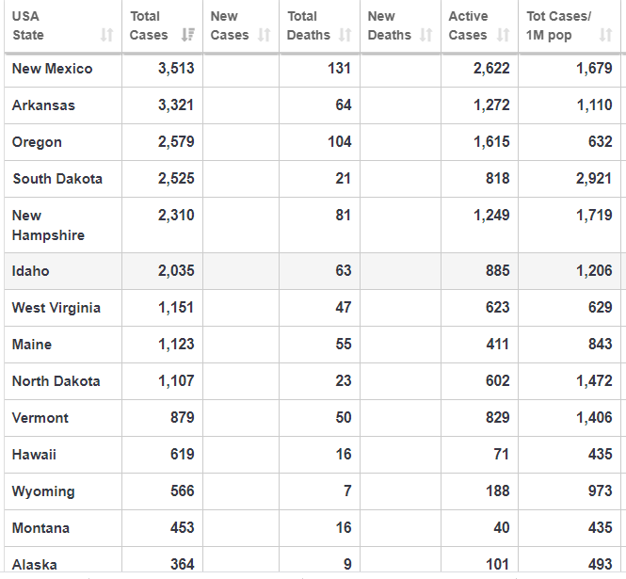Select the New Mexico state name
Image resolution: width=626 pixels, height=579 pixels.
coord(52,69)
